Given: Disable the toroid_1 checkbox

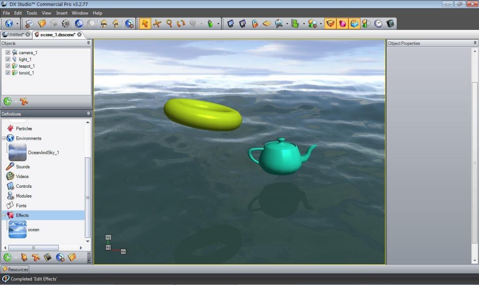Looking at the screenshot, I should [7, 73].
